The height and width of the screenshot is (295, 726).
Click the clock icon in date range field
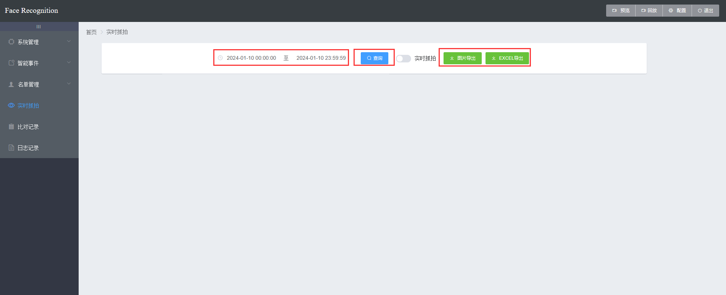(220, 58)
